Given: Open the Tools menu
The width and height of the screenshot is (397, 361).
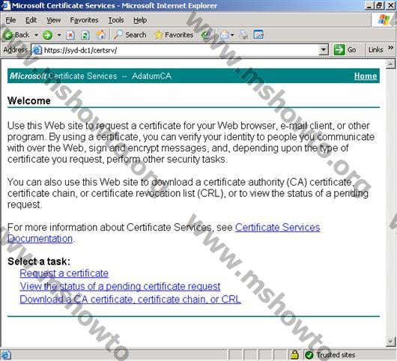Looking at the screenshot, I should coord(116,20).
